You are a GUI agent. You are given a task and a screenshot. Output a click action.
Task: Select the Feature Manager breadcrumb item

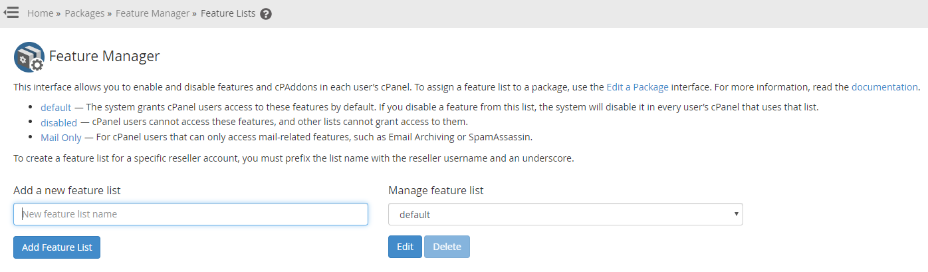pyautogui.click(x=152, y=13)
